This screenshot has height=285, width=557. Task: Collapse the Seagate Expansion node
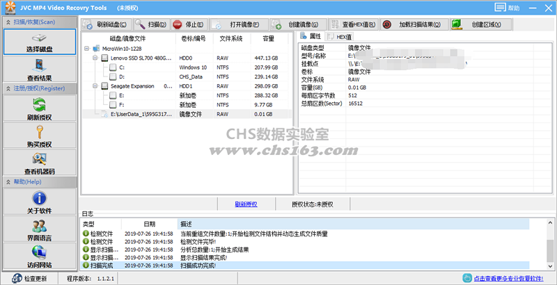(x=95, y=86)
